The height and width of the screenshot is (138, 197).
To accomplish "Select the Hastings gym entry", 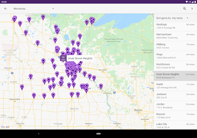I will coord(175,26).
